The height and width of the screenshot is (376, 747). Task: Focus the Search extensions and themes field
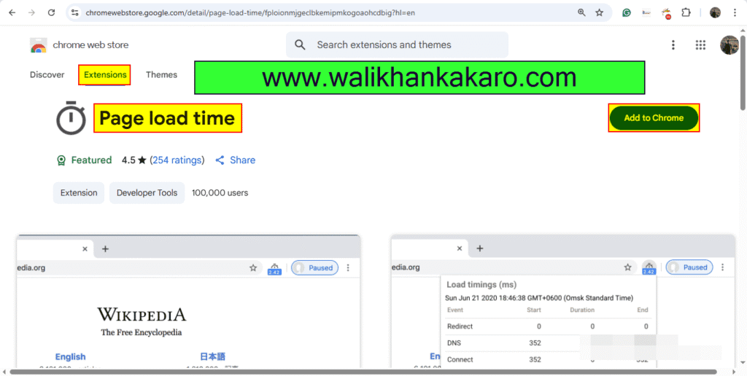(397, 44)
